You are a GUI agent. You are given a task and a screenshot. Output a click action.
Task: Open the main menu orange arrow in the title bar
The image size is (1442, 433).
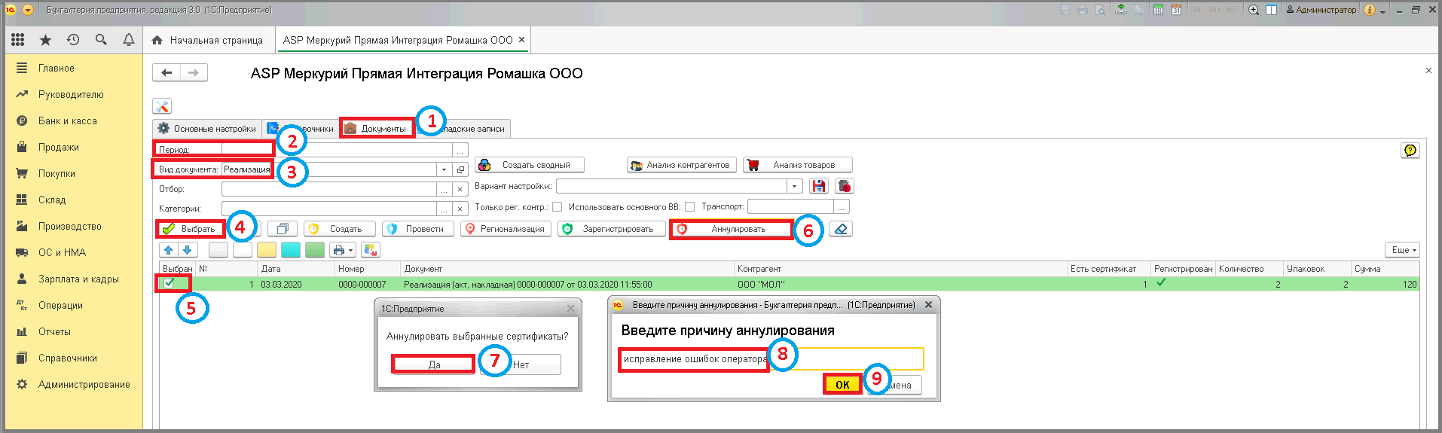[x=28, y=10]
